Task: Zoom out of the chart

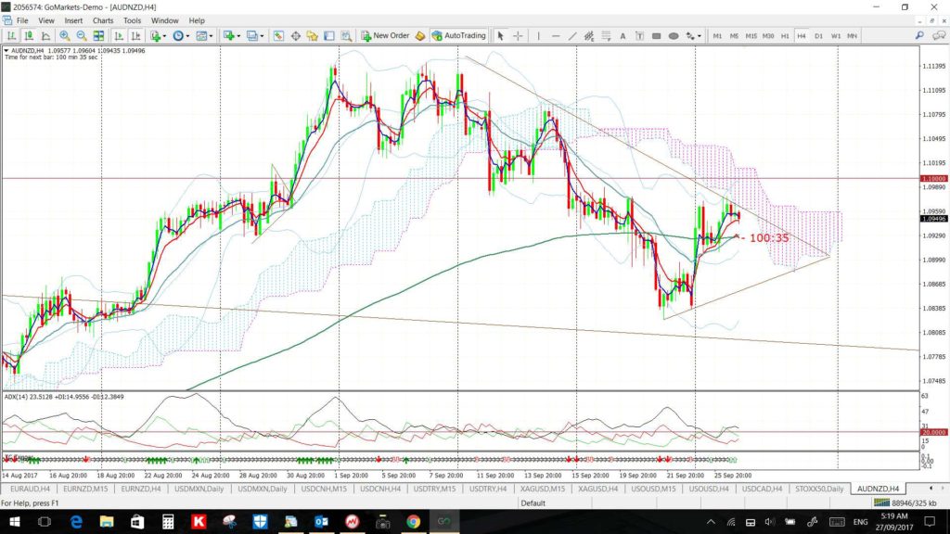Action: pos(82,36)
